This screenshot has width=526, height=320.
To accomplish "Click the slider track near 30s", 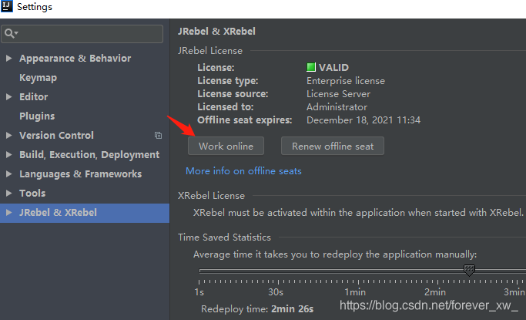I will pos(276,271).
